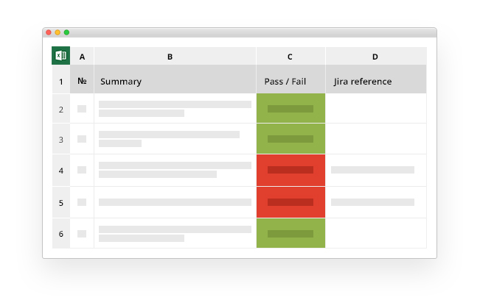Click the green pass cell in row 2

tap(291, 109)
